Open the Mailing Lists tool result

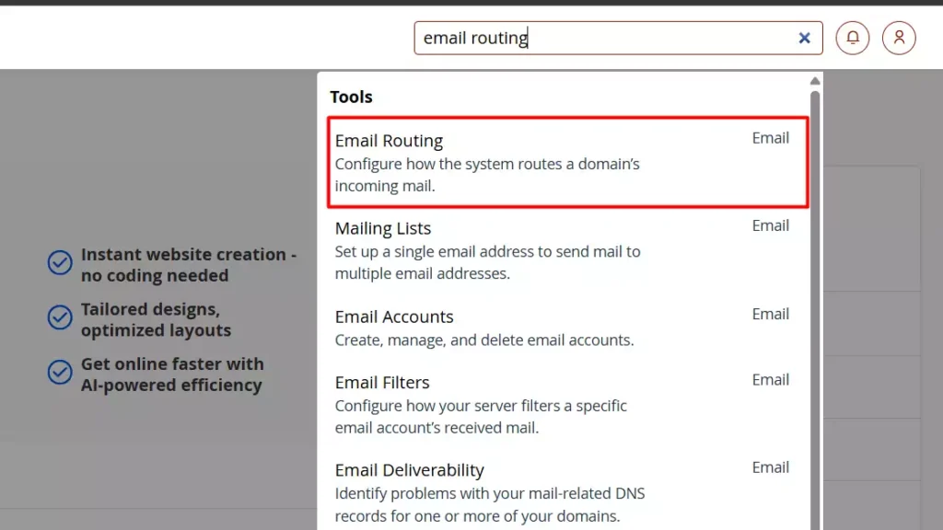567,250
